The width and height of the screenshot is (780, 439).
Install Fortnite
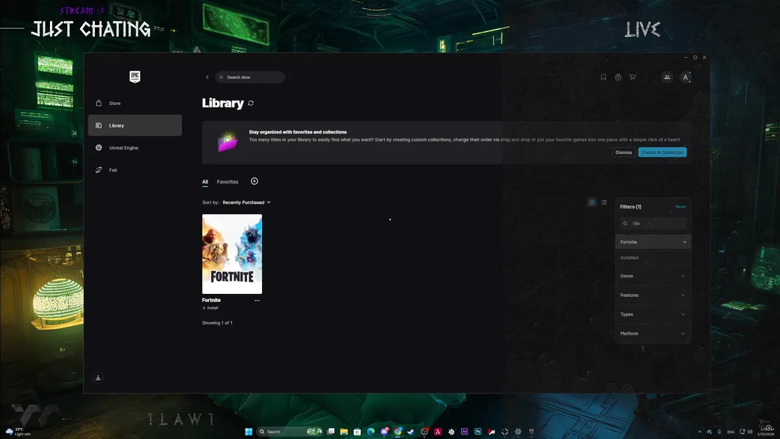[210, 308]
